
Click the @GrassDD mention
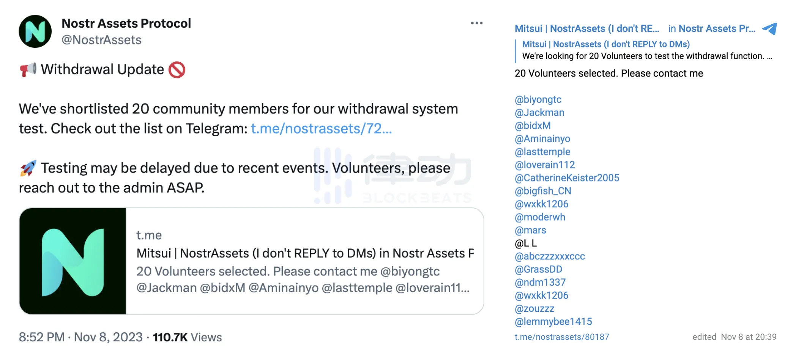pyautogui.click(x=538, y=269)
